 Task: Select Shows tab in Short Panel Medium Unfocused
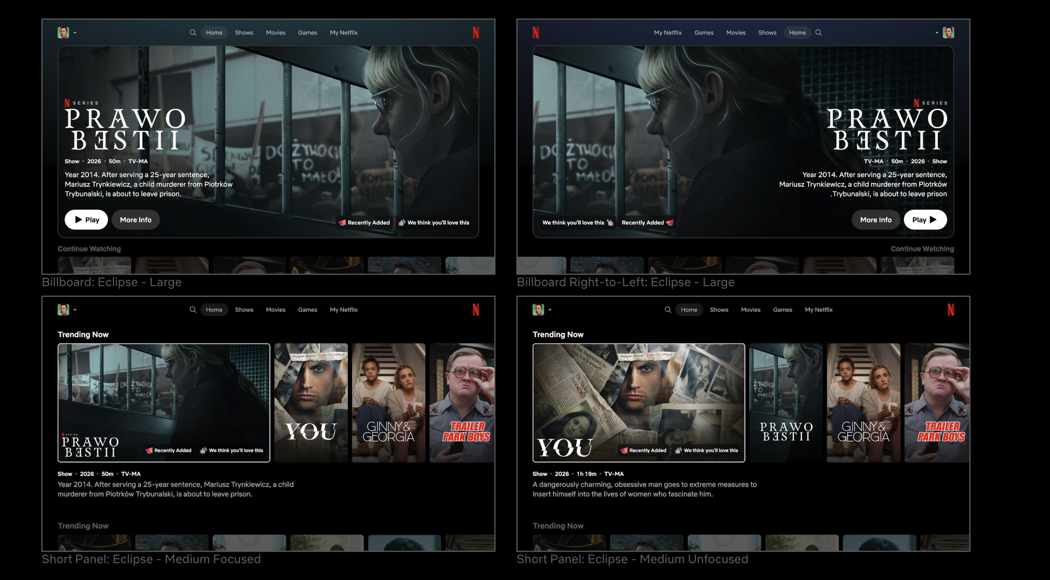click(719, 310)
